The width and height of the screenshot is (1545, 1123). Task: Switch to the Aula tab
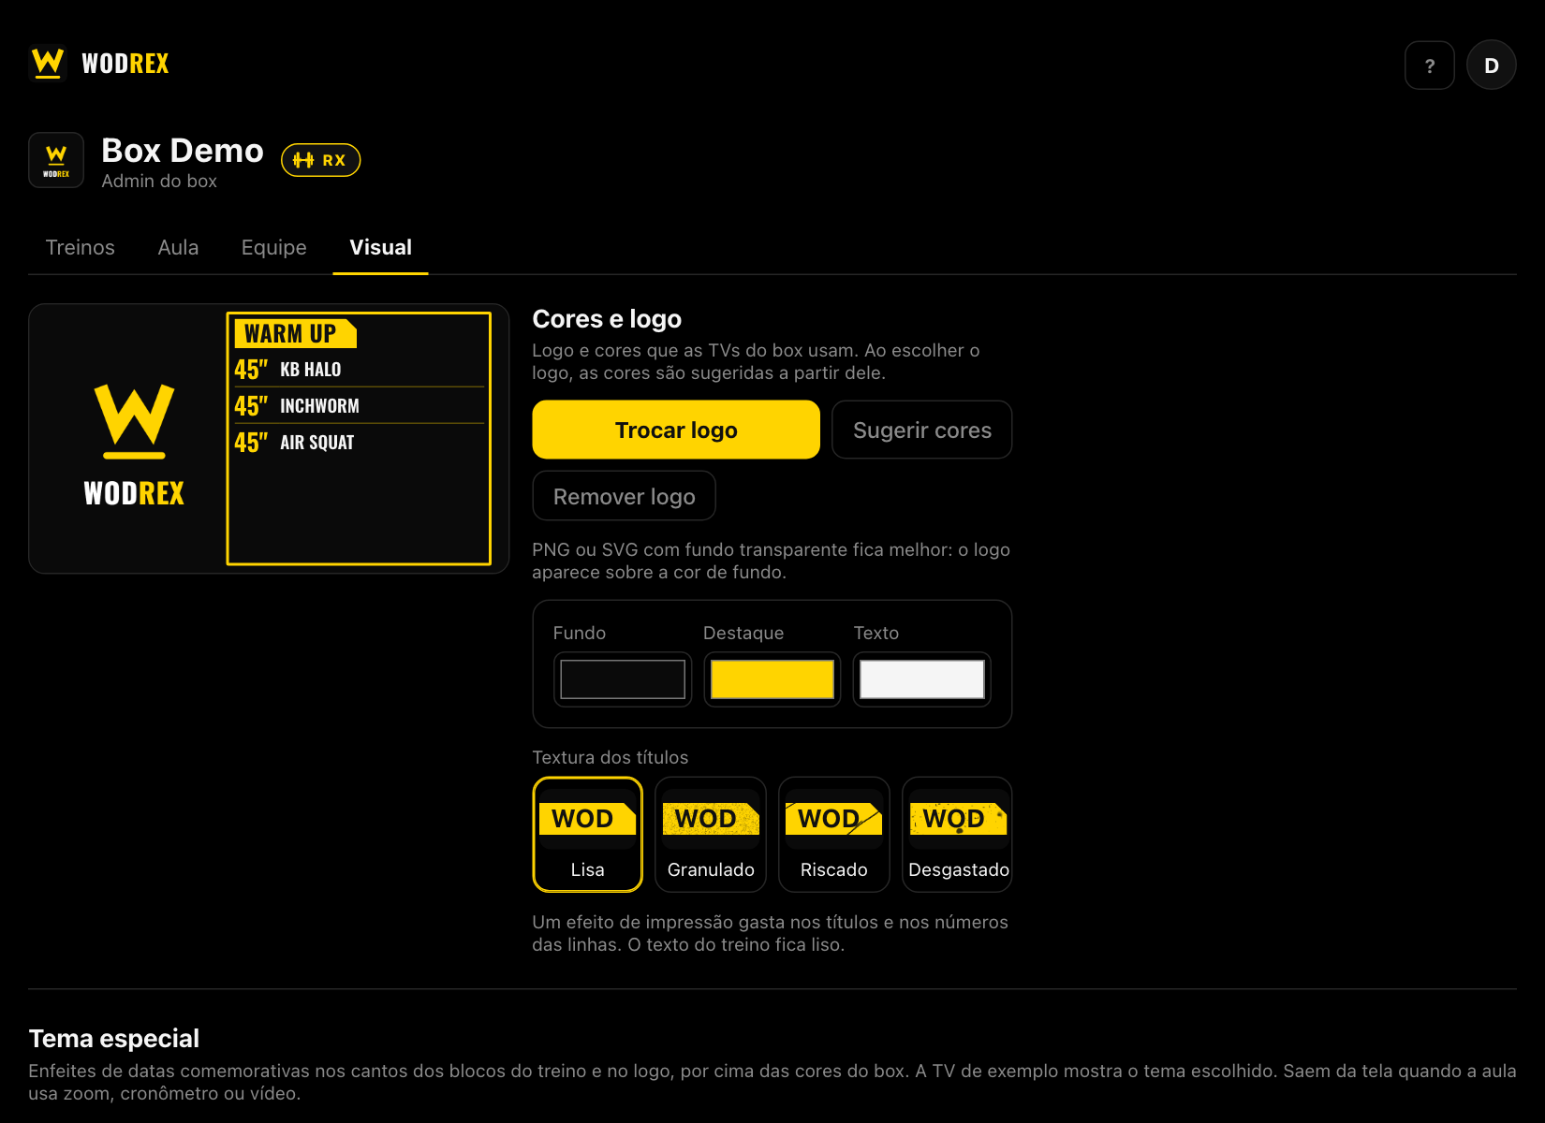178,247
